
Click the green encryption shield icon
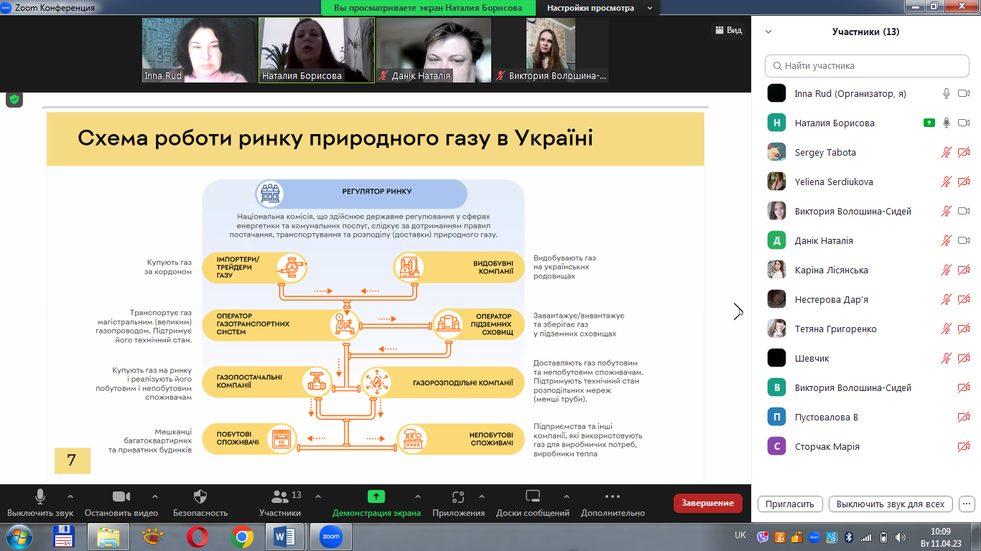click(14, 99)
